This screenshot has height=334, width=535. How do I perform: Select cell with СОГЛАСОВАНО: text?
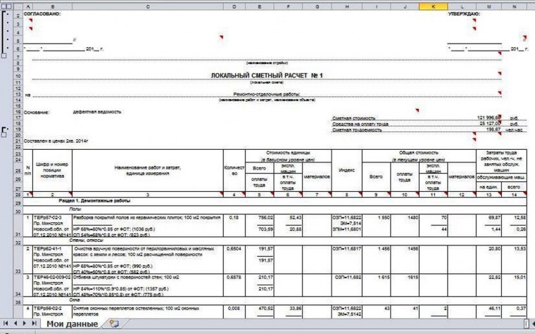point(42,13)
